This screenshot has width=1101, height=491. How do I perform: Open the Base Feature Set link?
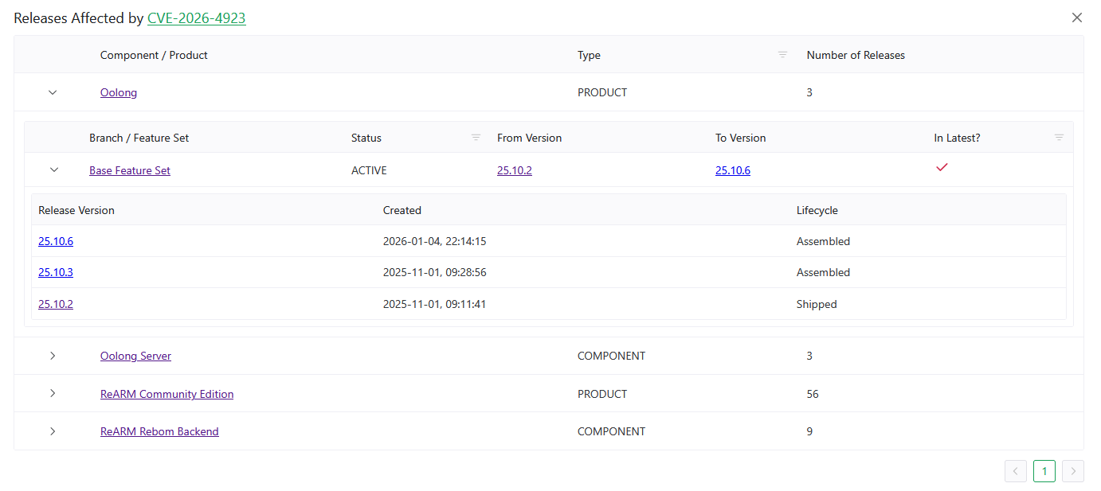click(130, 170)
